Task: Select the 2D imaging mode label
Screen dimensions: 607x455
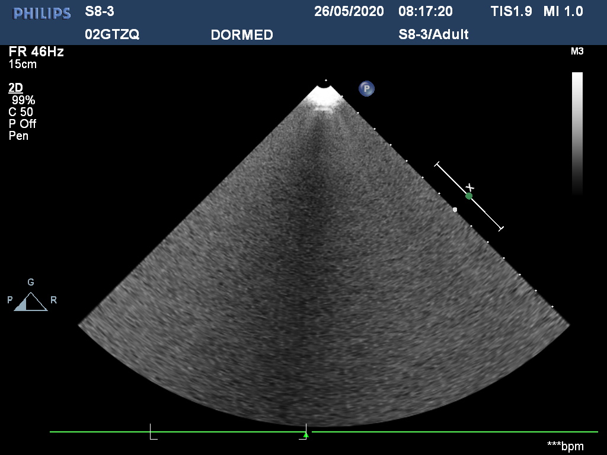Action: tap(15, 88)
